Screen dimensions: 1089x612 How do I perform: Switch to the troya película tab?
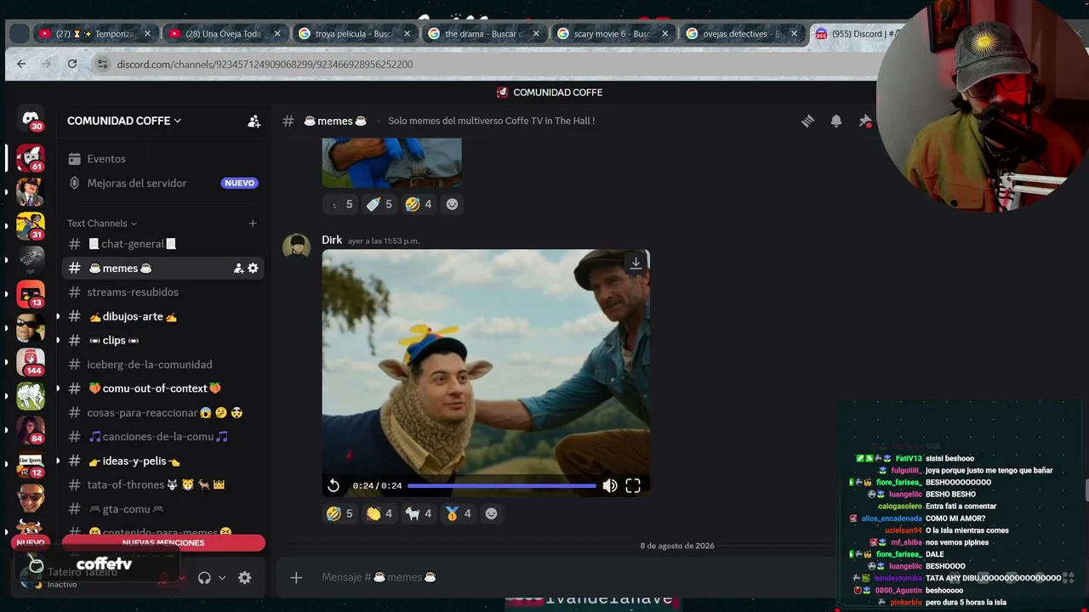pos(355,34)
